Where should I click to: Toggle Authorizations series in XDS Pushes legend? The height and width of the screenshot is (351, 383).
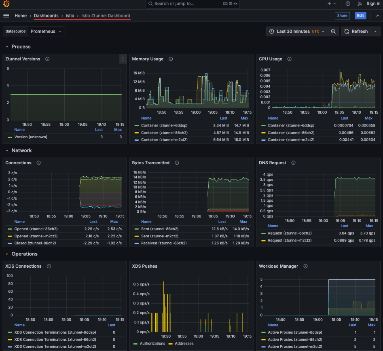[x=152, y=344]
